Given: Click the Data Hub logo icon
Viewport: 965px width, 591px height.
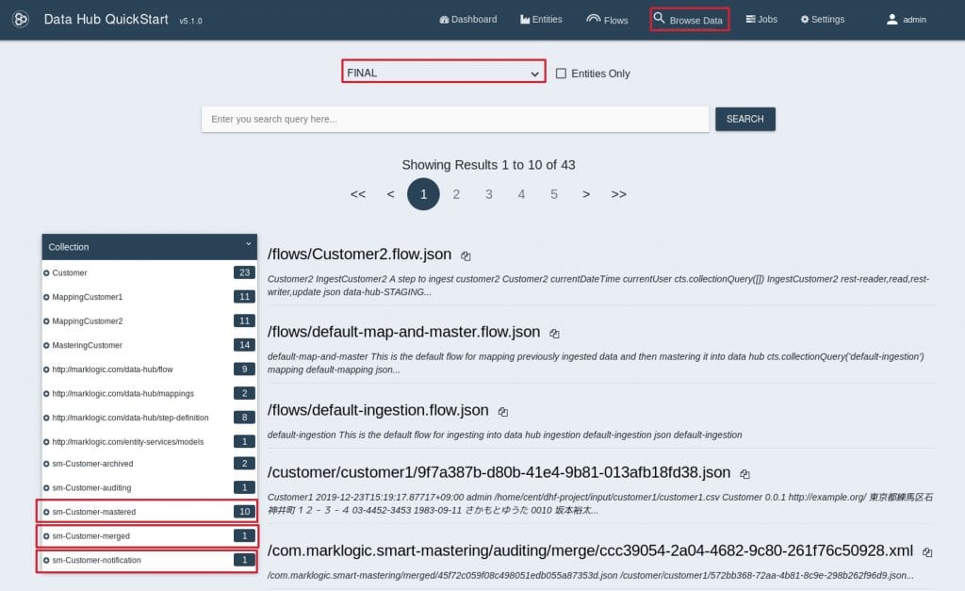Looking at the screenshot, I should click(x=21, y=20).
